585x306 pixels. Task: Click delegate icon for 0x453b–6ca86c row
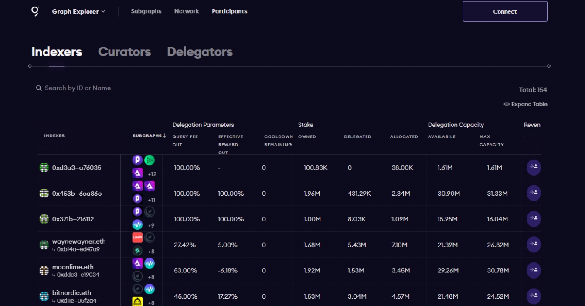534,193
